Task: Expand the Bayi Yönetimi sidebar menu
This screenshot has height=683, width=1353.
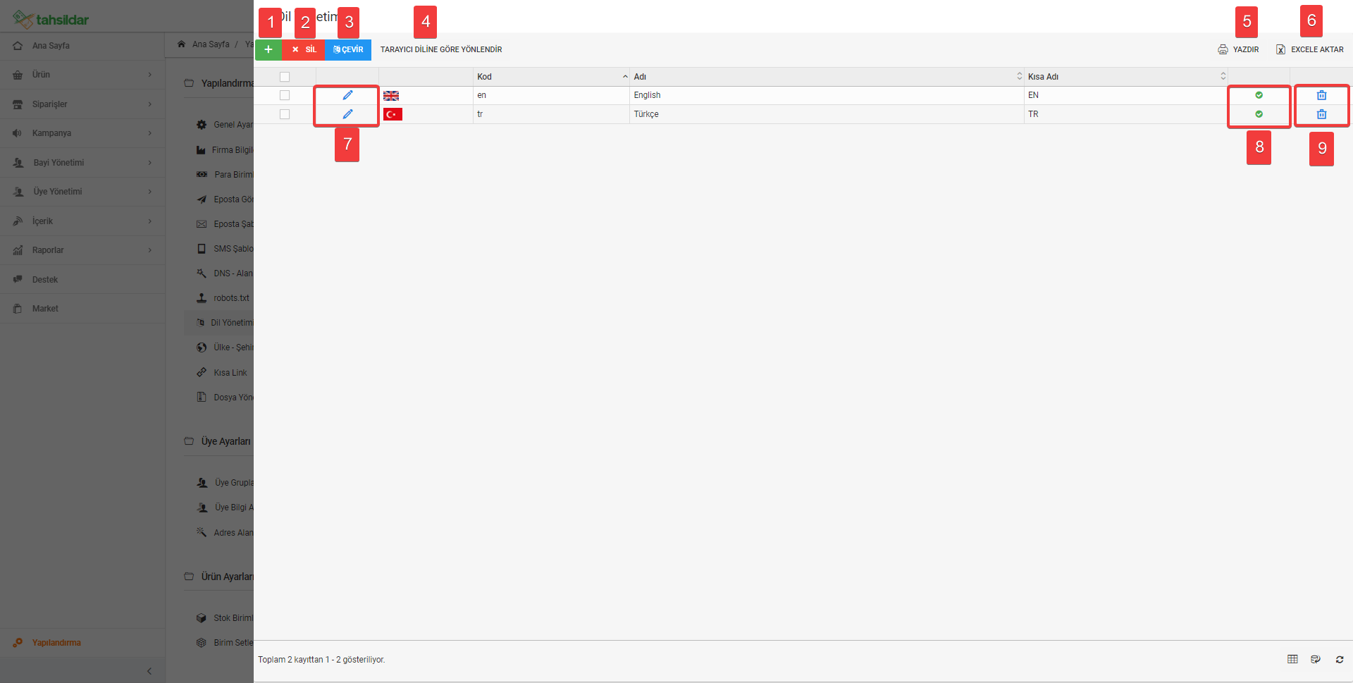Action: (82, 163)
